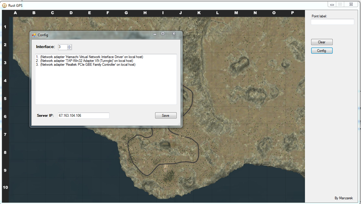Image resolution: width=361 pixels, height=204 pixels.
Task: Focus the Interface number field
Action: 63,47
